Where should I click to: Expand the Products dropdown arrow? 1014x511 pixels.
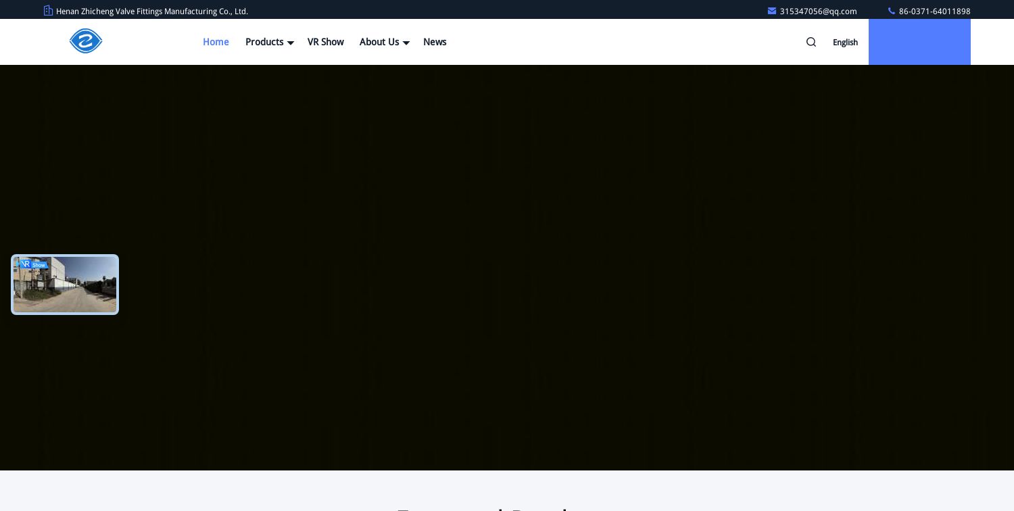click(291, 43)
